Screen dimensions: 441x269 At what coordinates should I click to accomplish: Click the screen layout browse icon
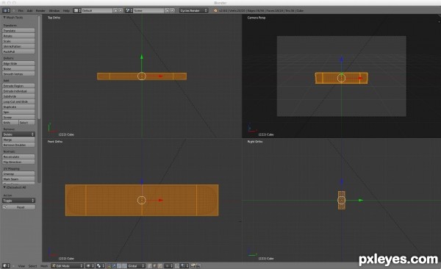tap(77, 10)
